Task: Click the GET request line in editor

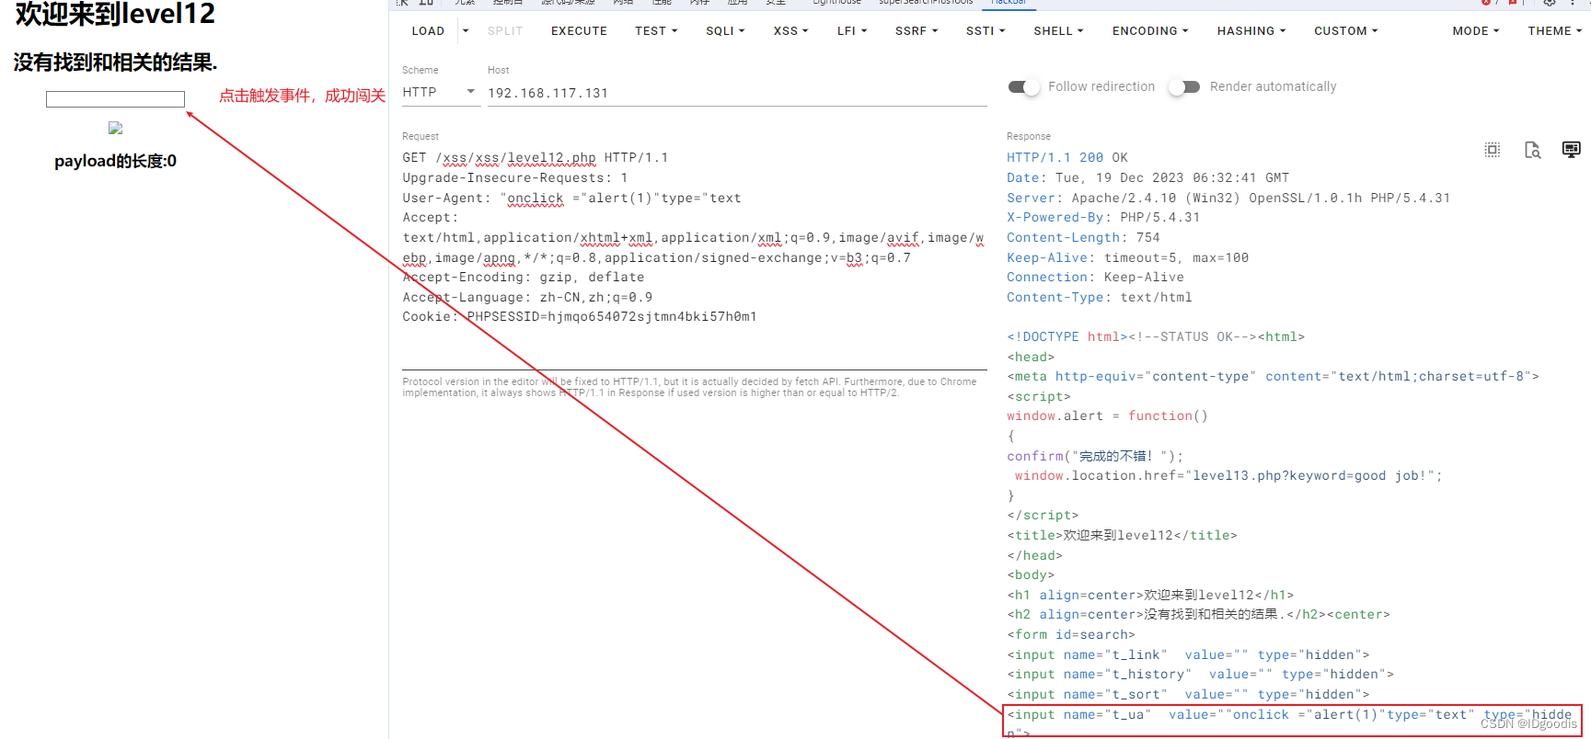Action: tap(535, 158)
